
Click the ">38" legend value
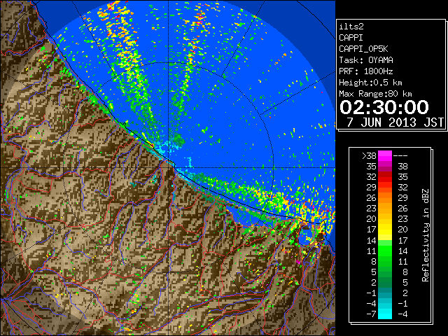369,155
